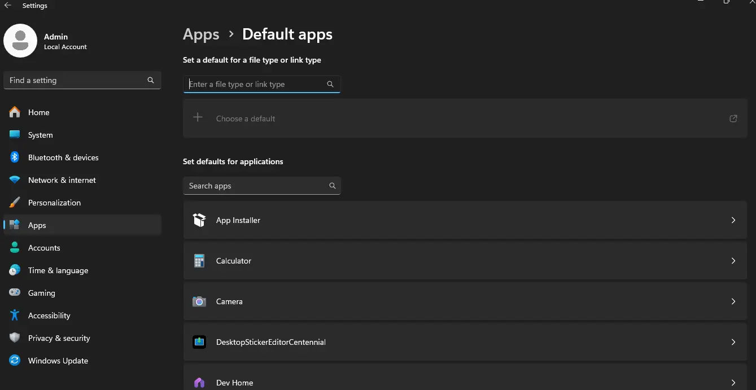This screenshot has height=390, width=756.
Task: Focus the file type or link type field
Action: (262, 84)
